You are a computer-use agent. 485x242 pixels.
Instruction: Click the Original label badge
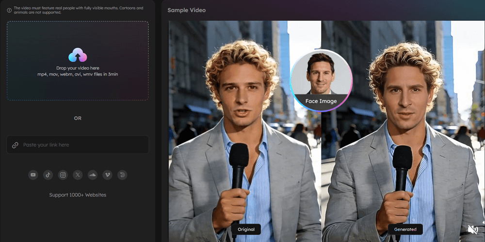(x=246, y=229)
